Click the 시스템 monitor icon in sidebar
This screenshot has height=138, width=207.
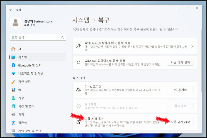point(13,57)
